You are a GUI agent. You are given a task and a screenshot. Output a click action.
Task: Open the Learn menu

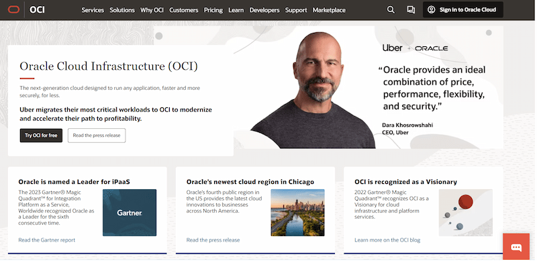(x=236, y=10)
